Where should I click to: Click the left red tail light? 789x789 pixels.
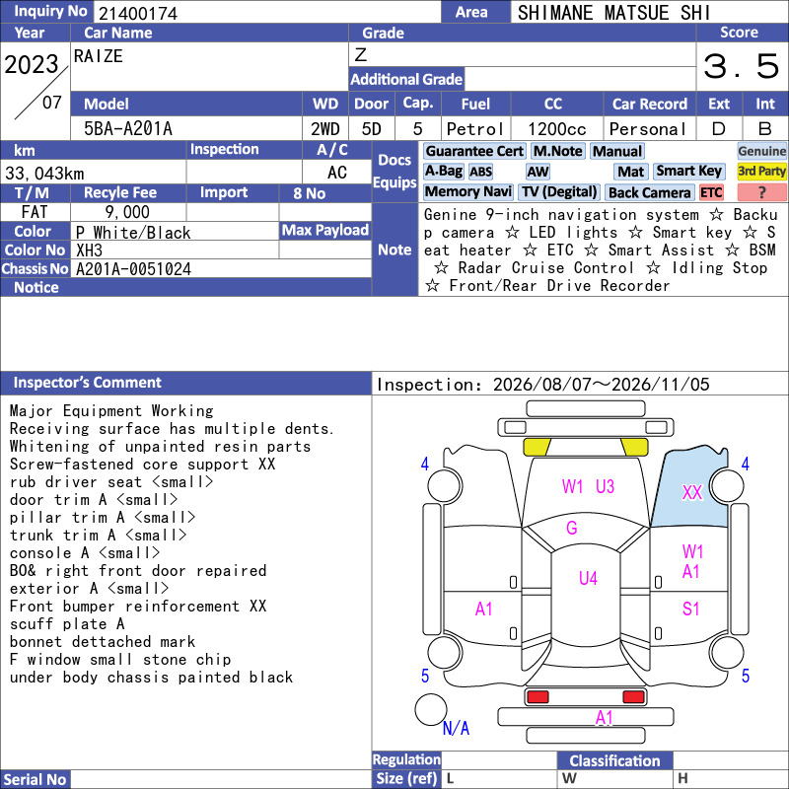click(x=537, y=697)
